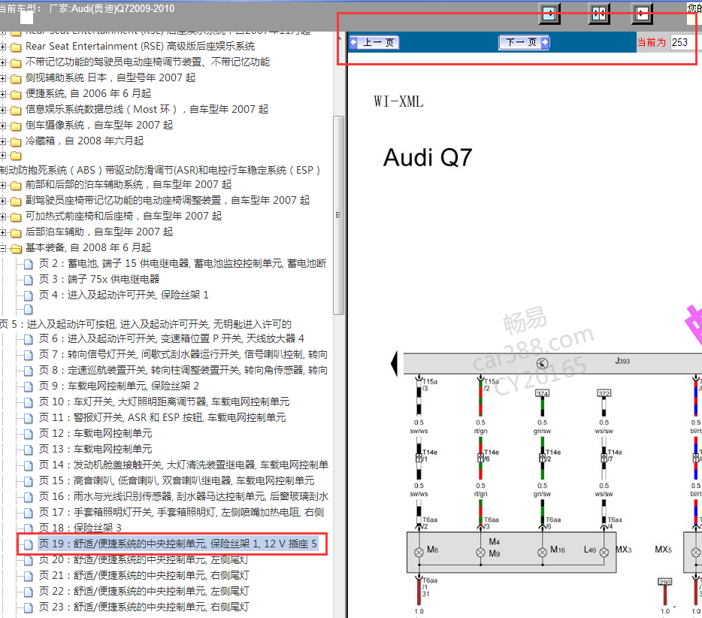Expand 冷藏箱 自 2008 年 folder
This screenshot has width=702, height=618.
click(3, 141)
